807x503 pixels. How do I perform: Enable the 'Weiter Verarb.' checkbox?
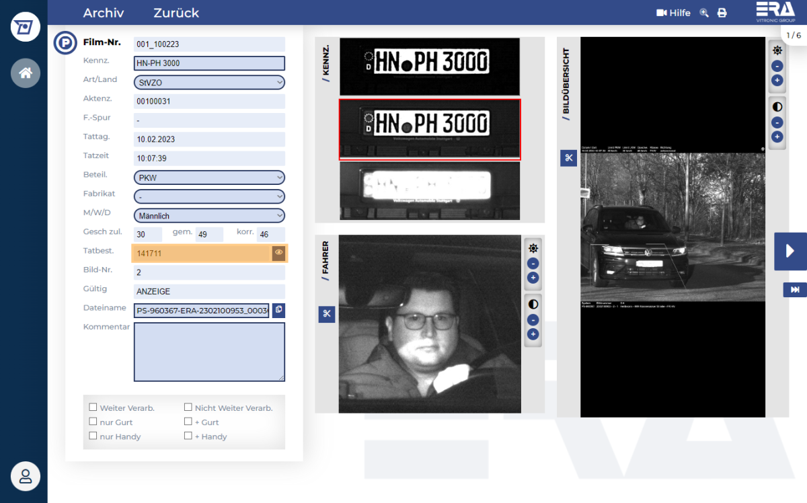click(92, 406)
